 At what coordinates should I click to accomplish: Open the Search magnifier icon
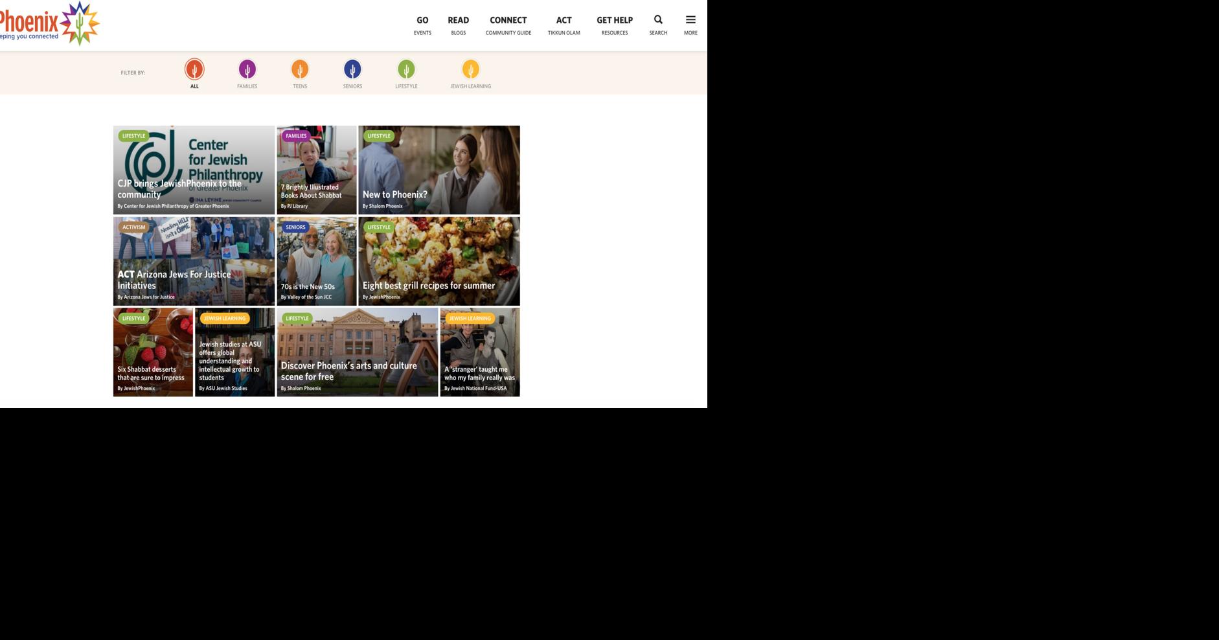click(658, 20)
